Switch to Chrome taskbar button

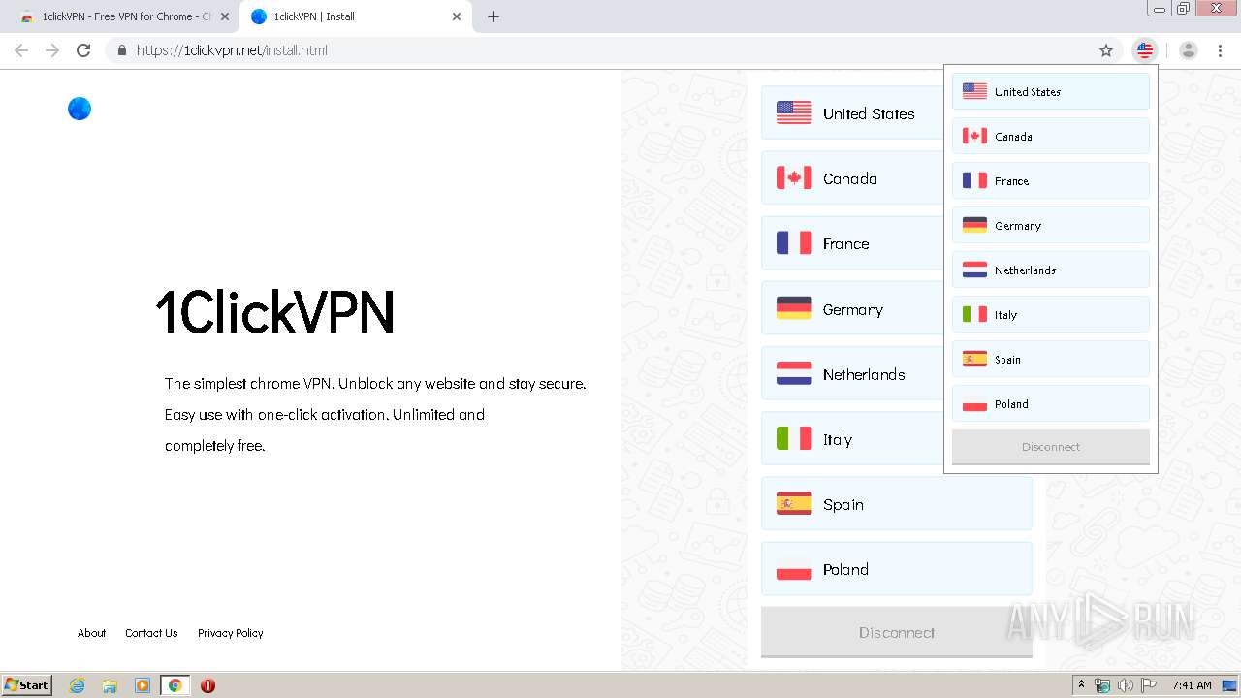[175, 685]
